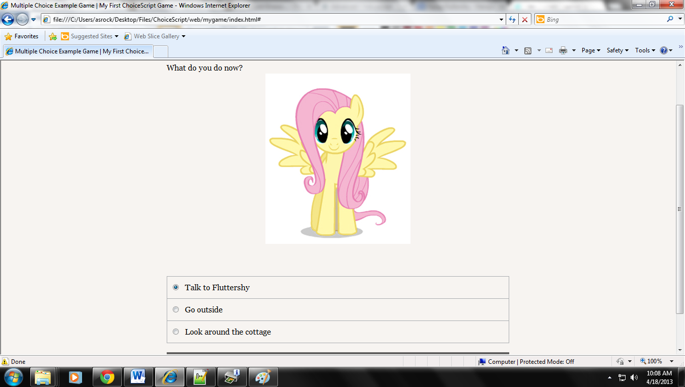Show hidden system tray icons arrow
This screenshot has width=685, height=387.
click(610, 377)
